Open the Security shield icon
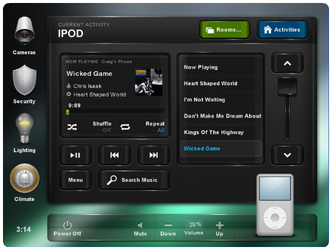Image resolution: width=332 pixels, height=250 pixels. 24,80
